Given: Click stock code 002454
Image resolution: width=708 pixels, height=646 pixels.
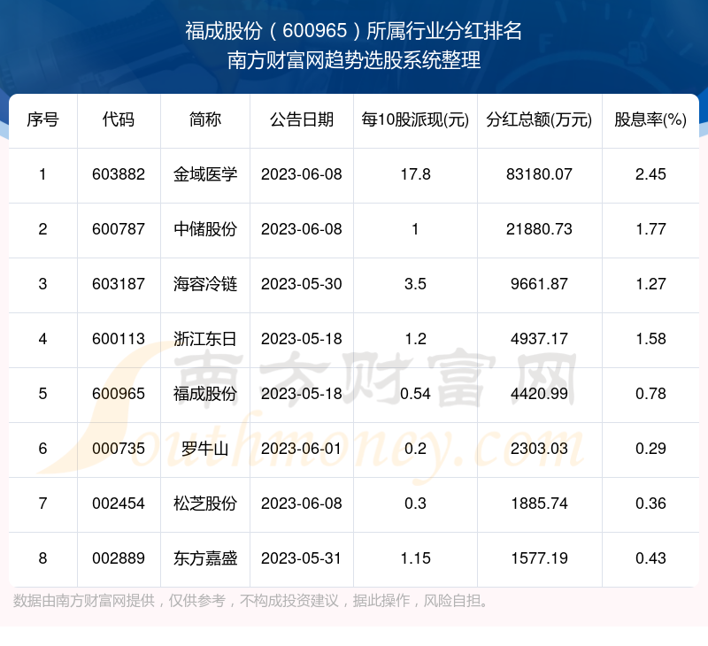Looking at the screenshot, I should pyautogui.click(x=118, y=504).
